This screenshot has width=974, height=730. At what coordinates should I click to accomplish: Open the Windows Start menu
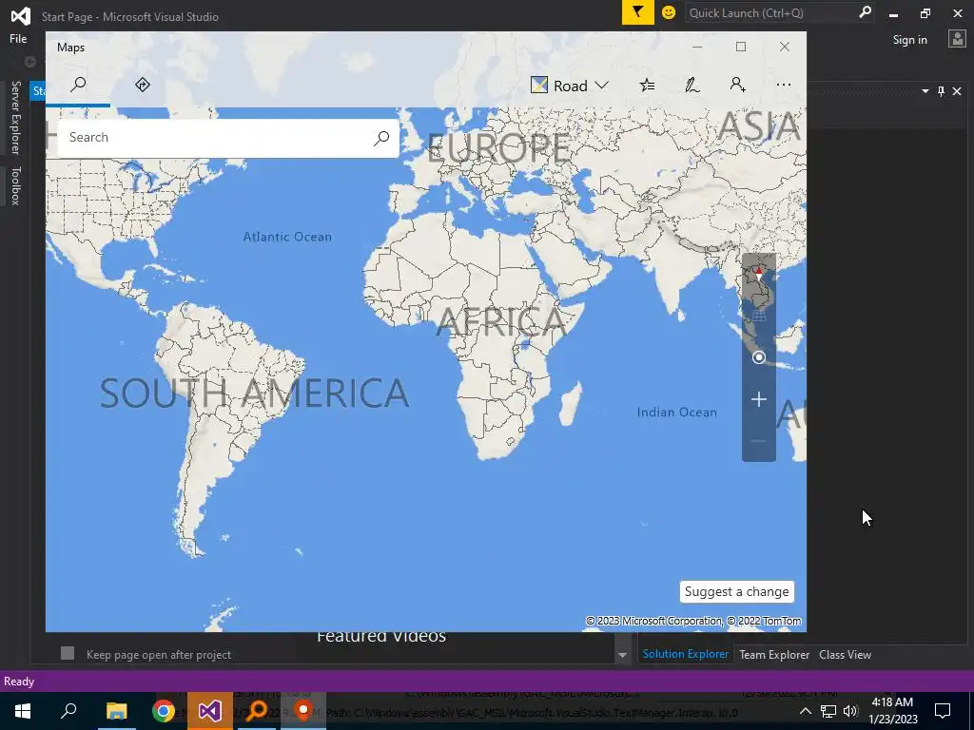(23, 711)
